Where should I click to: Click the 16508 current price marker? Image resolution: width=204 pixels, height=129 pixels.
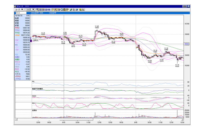pyautogui.click(x=187, y=44)
